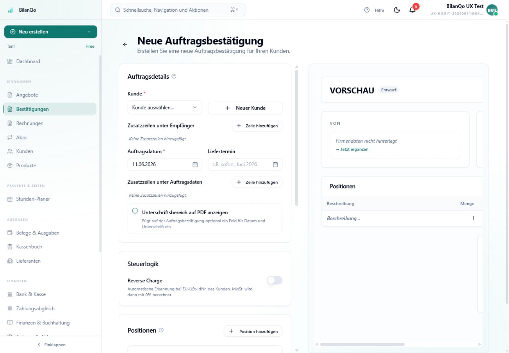Click the Menge column header
The image size is (509, 353).
click(x=467, y=204)
